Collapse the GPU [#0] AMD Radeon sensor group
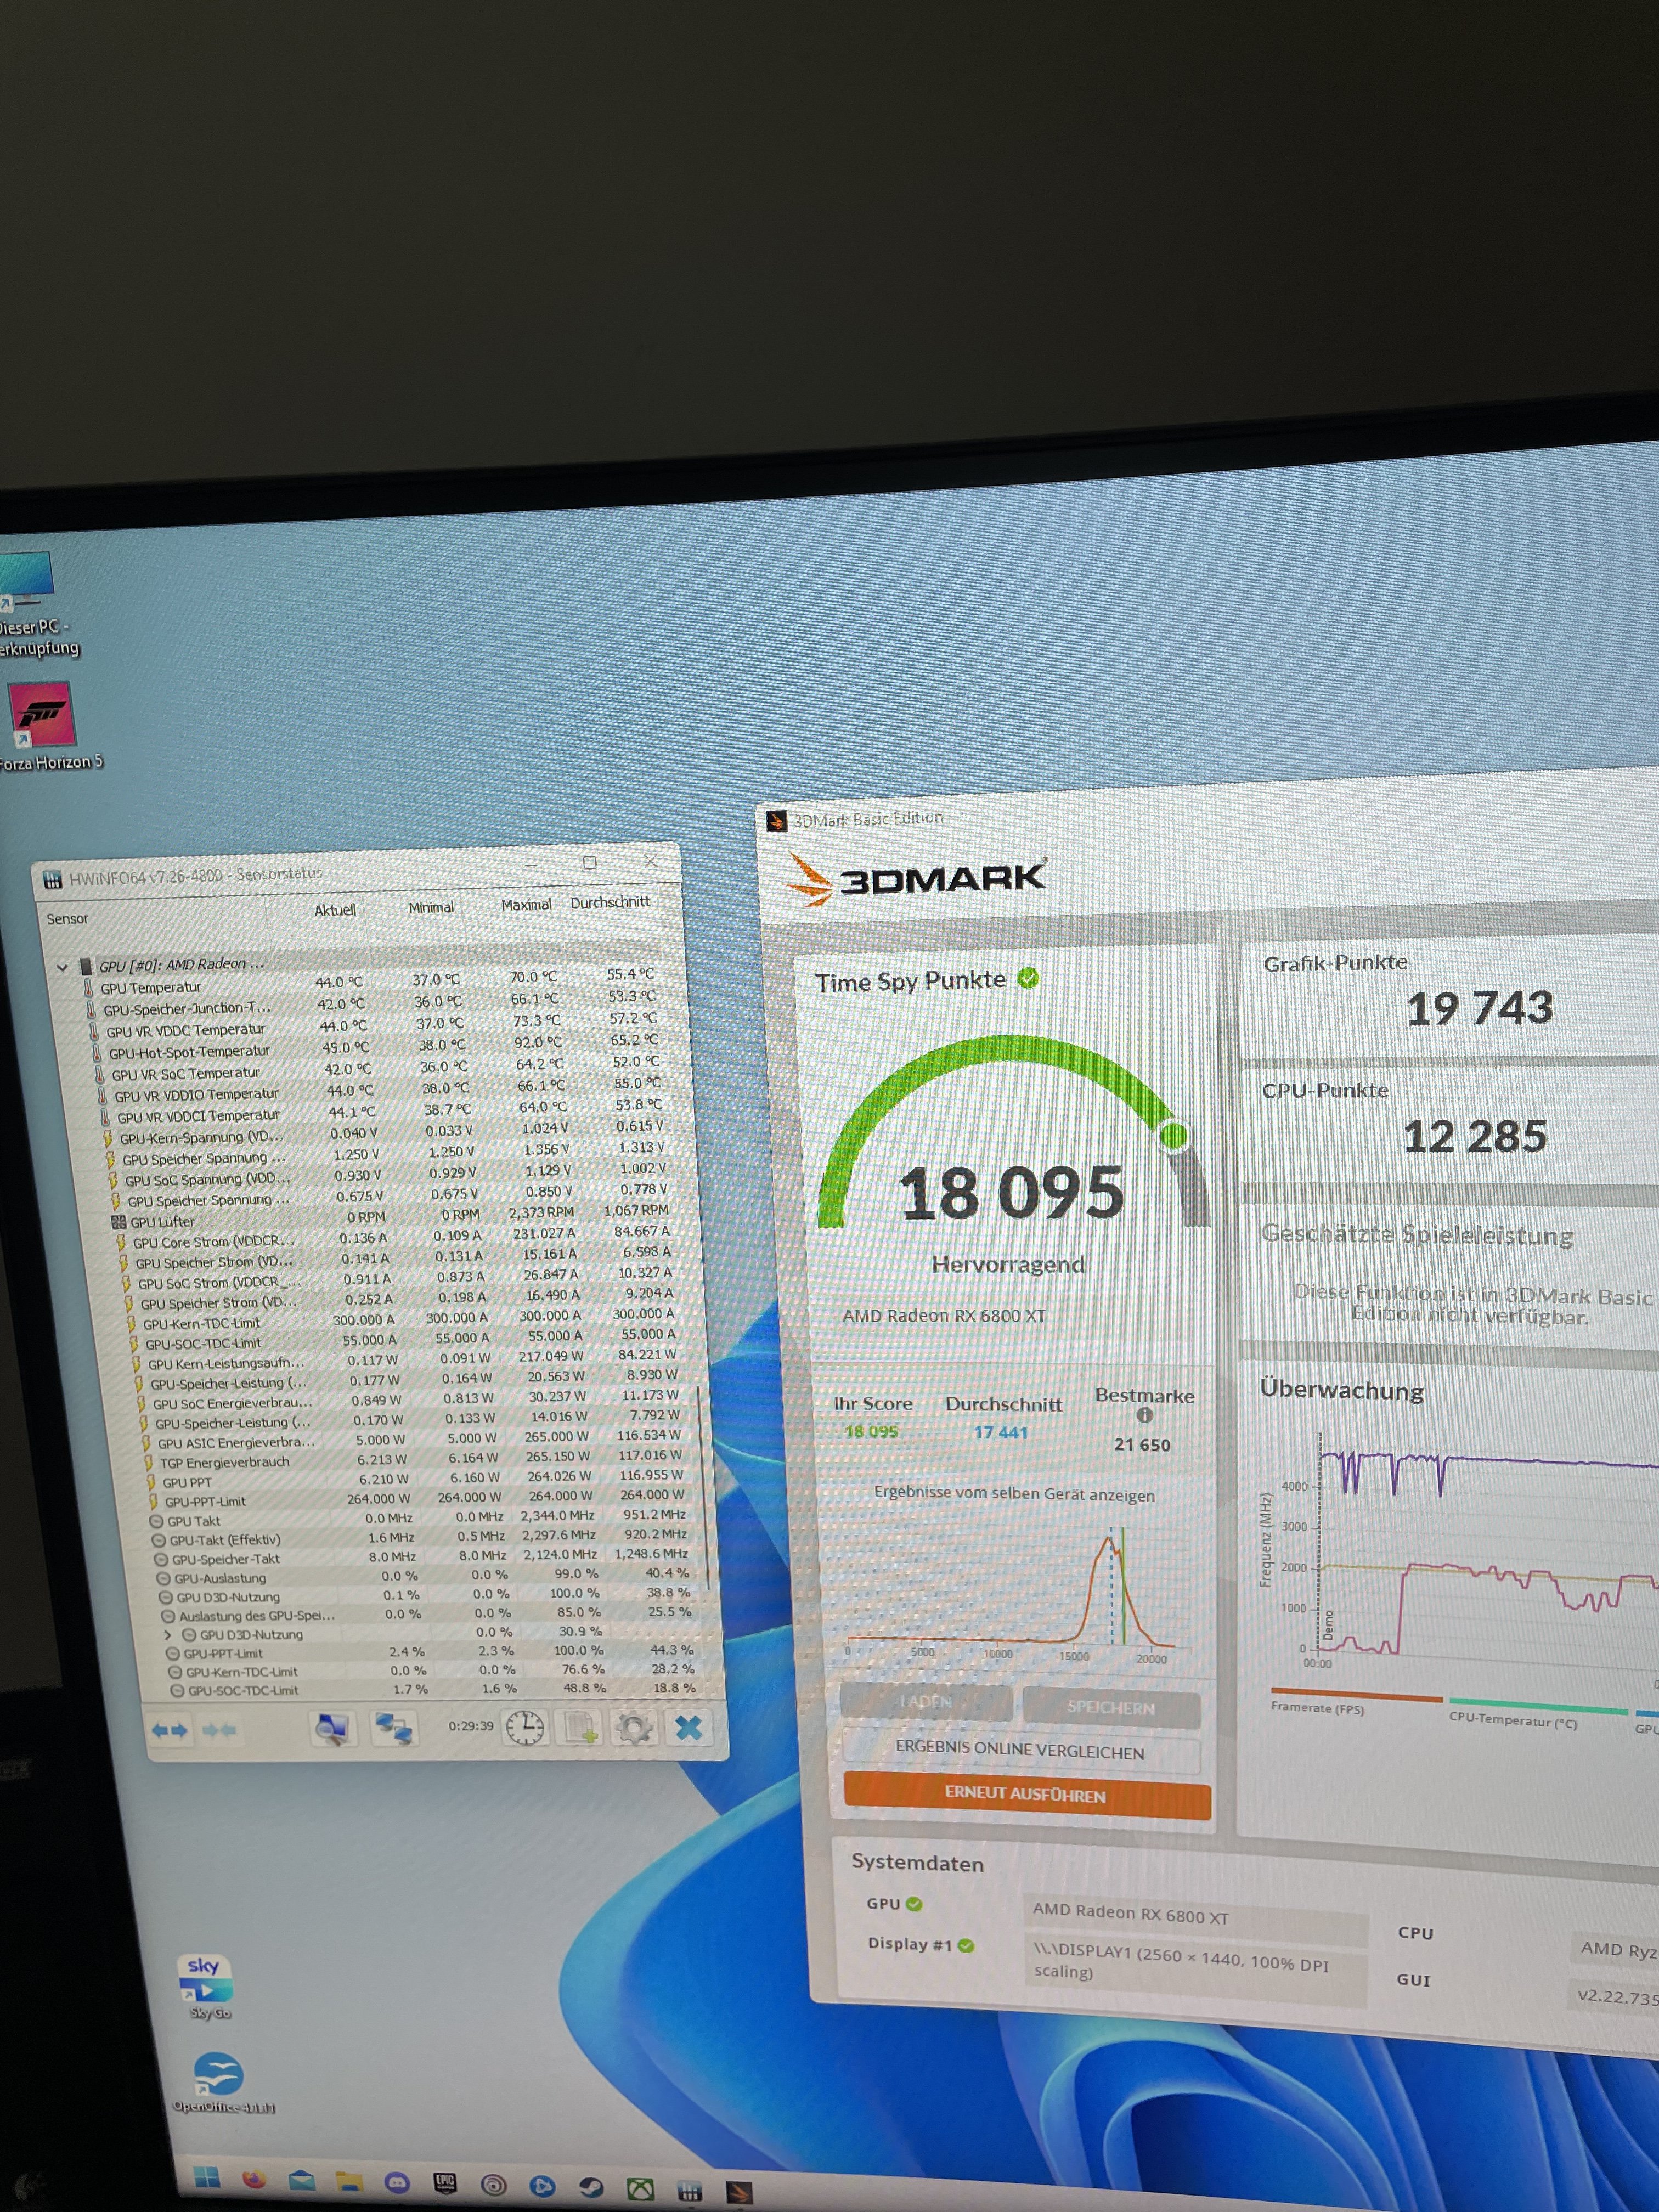This screenshot has height=2212, width=1659. [x=62, y=967]
